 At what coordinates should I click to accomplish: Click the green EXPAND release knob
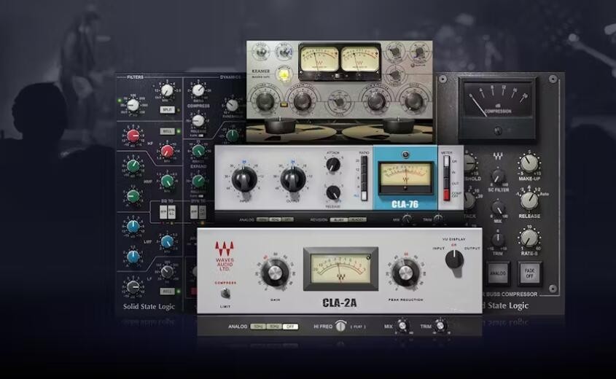click(198, 181)
